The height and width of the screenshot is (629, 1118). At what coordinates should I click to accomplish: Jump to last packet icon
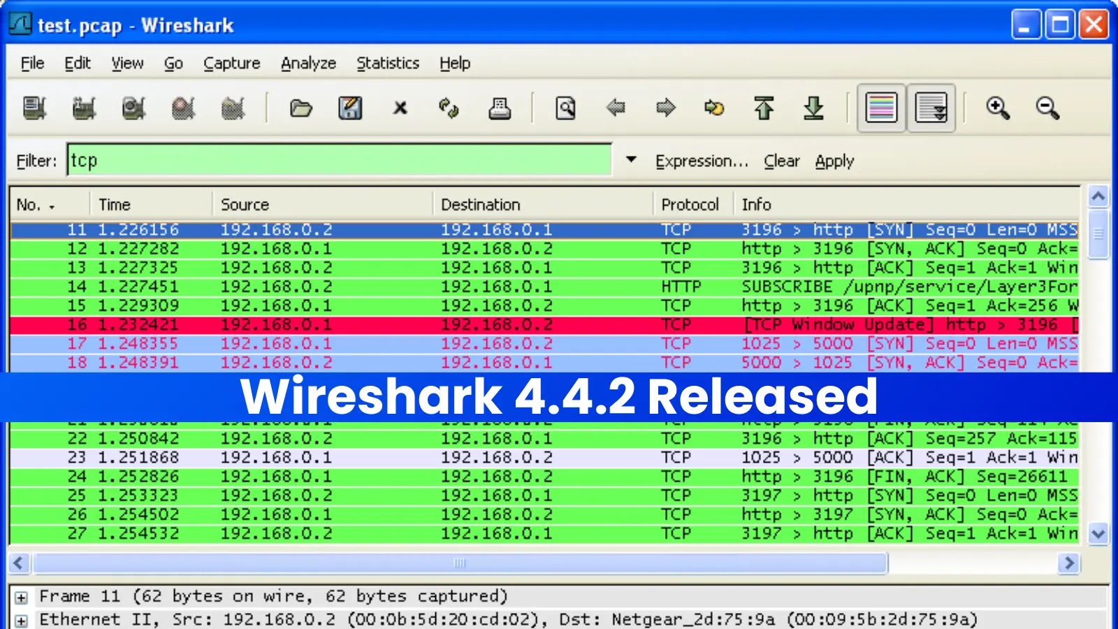click(813, 108)
